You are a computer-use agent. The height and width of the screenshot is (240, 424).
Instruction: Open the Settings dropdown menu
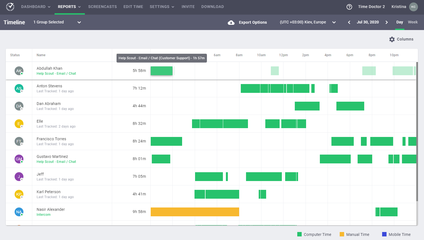pyautogui.click(x=162, y=7)
